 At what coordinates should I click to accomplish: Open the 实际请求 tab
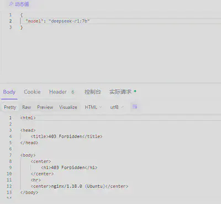click(120, 92)
